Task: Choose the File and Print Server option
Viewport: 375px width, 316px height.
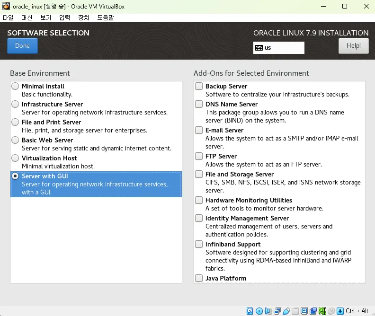Action: 15,122
